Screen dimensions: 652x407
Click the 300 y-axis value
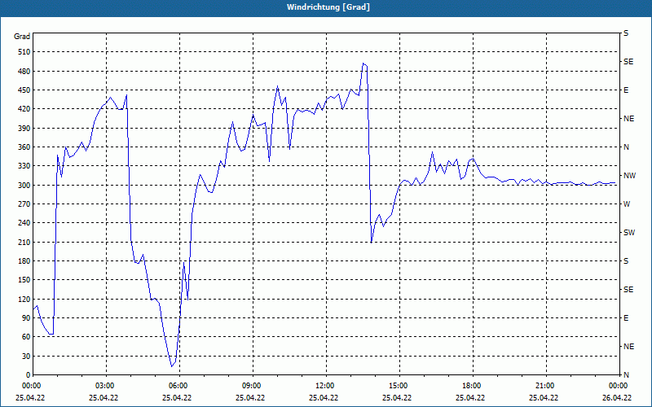(24, 186)
